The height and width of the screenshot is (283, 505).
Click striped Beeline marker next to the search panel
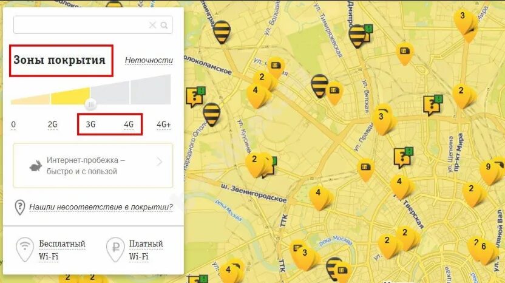click(x=212, y=114)
